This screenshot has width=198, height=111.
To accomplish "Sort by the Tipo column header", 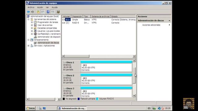I will (x=87, y=16).
